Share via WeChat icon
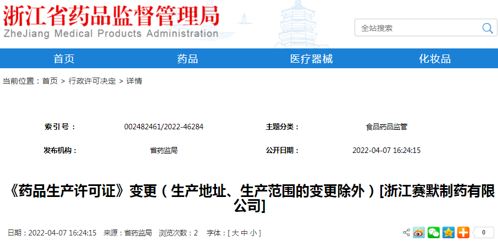The width and height of the screenshot is (498, 252). click(434, 233)
